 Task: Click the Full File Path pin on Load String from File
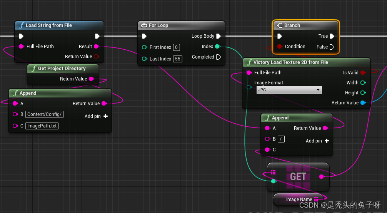tap(22, 47)
